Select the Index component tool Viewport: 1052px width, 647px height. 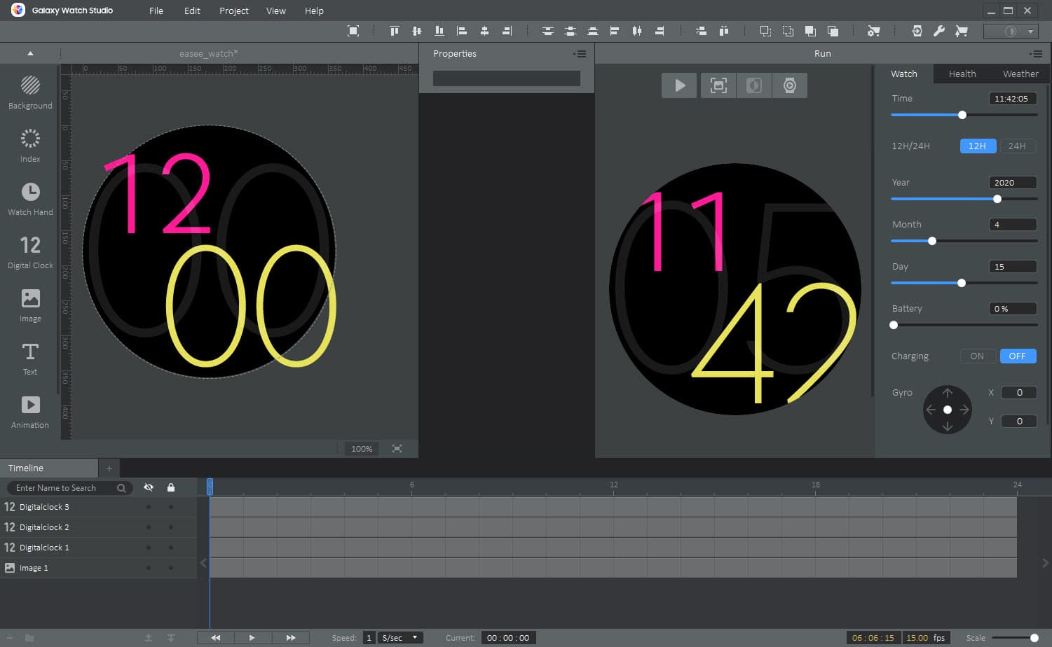[x=30, y=146]
